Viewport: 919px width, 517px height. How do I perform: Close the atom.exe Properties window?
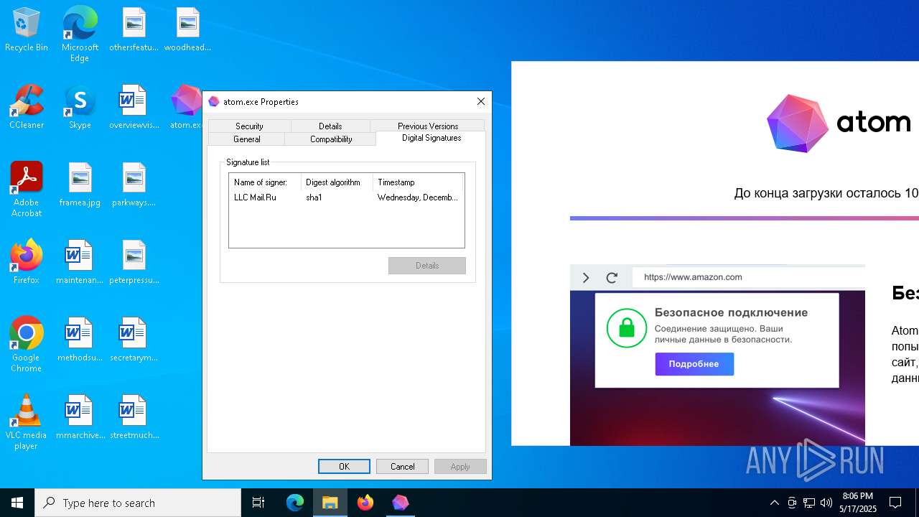point(481,101)
